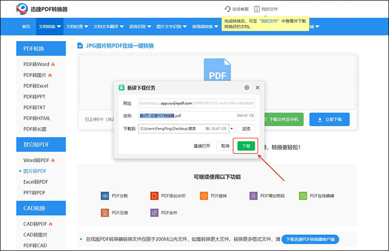Click the 下载到 path field
This screenshot has width=389, height=251.
point(184,129)
